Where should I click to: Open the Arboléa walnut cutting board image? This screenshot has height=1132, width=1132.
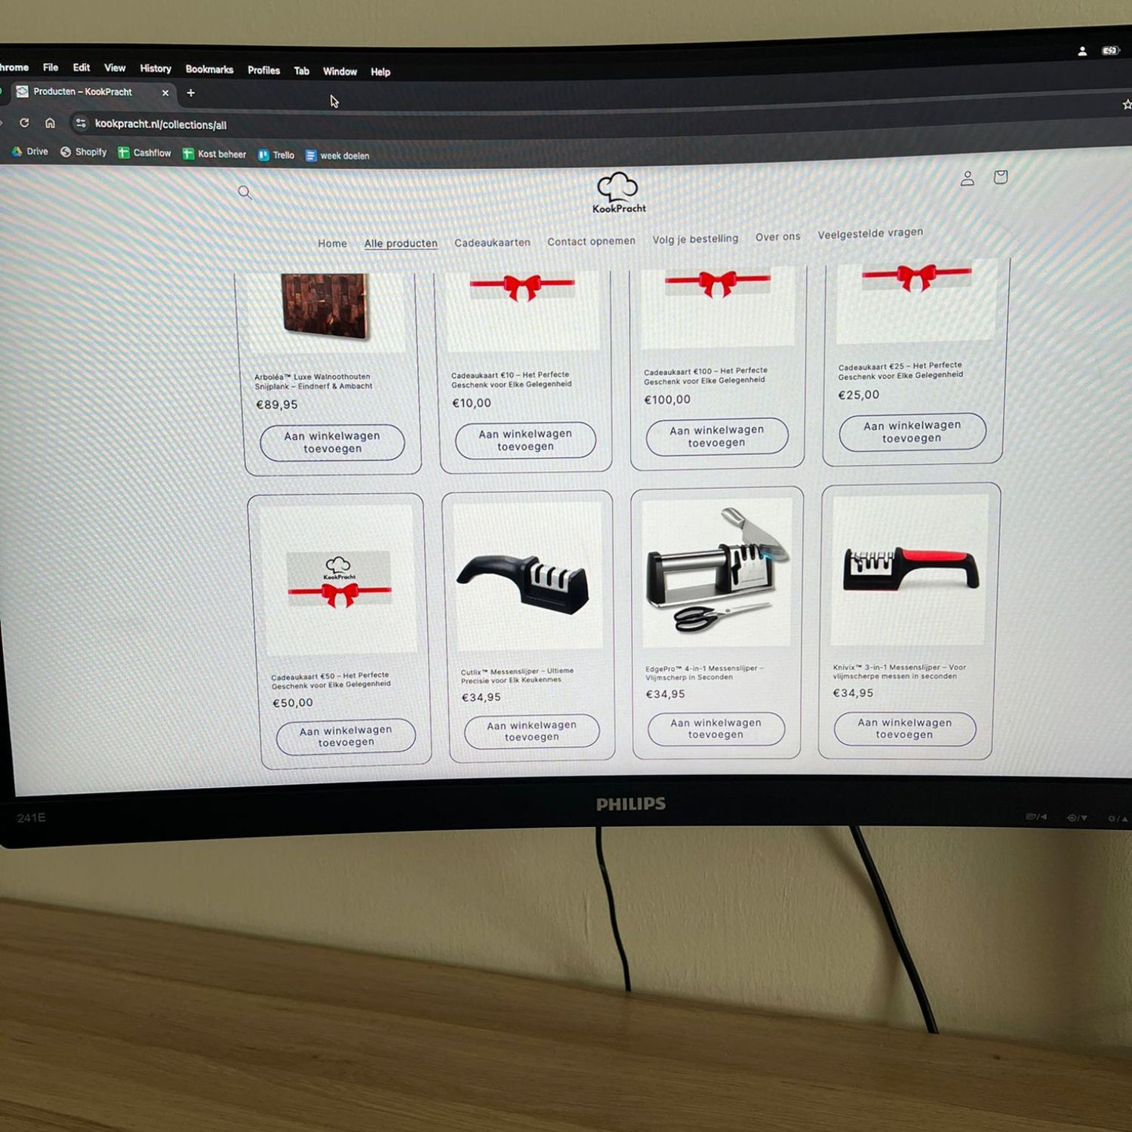[325, 306]
